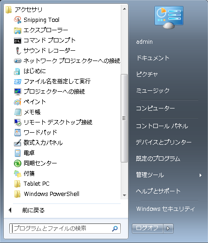Open ミュージック library
This screenshot has width=208, height=243.
coord(153,91)
